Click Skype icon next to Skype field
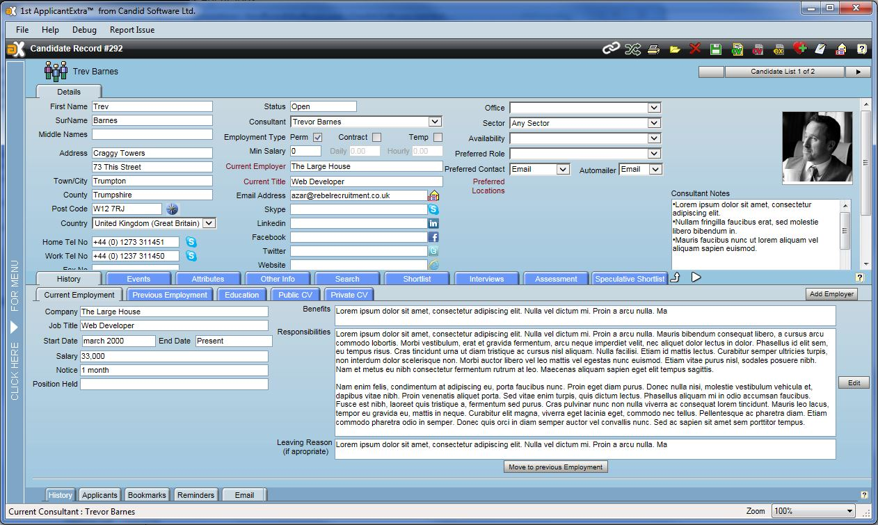This screenshot has height=525, width=878. 433,209
